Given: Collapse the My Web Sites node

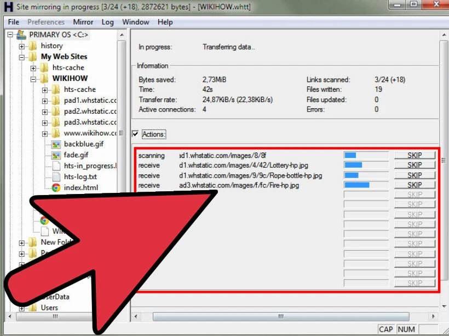Looking at the screenshot, I should (21, 56).
